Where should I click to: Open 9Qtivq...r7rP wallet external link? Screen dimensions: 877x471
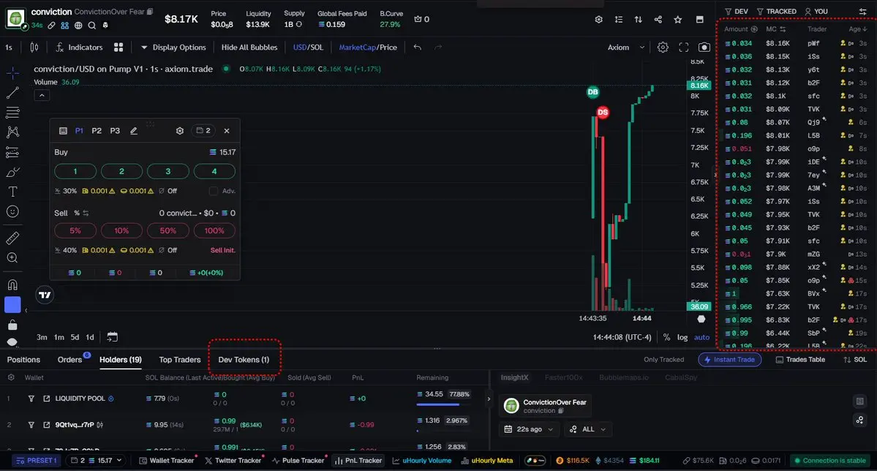pyautogui.click(x=46, y=425)
